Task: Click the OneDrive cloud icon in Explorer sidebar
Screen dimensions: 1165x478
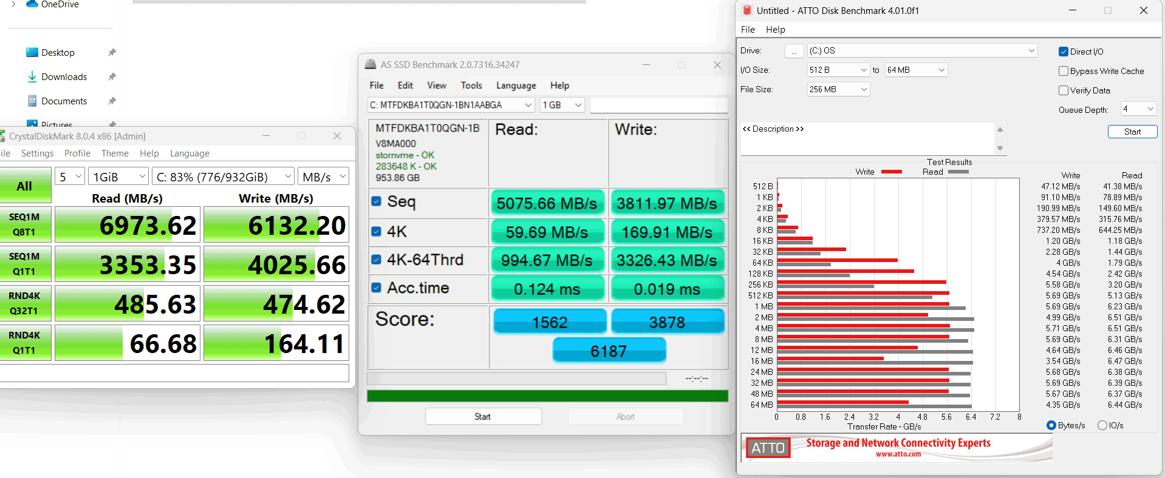Action: pos(32,4)
